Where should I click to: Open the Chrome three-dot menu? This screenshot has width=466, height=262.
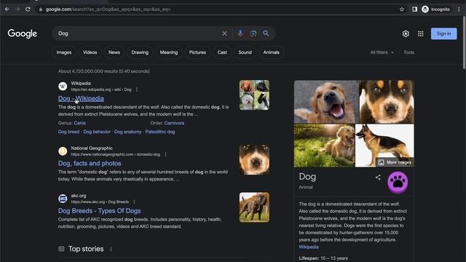click(459, 9)
